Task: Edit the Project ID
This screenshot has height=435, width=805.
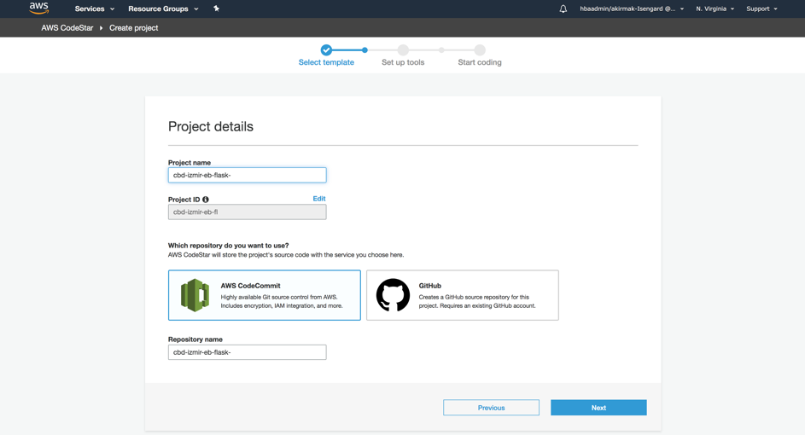Action: tap(318, 199)
